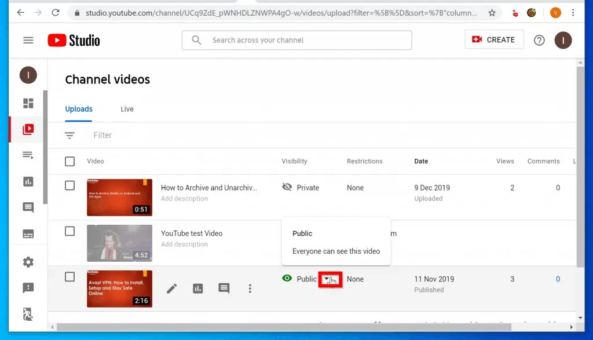Open the hamburger menu next to Studio logo
Image resolution: width=593 pixels, height=340 pixels.
click(x=28, y=40)
